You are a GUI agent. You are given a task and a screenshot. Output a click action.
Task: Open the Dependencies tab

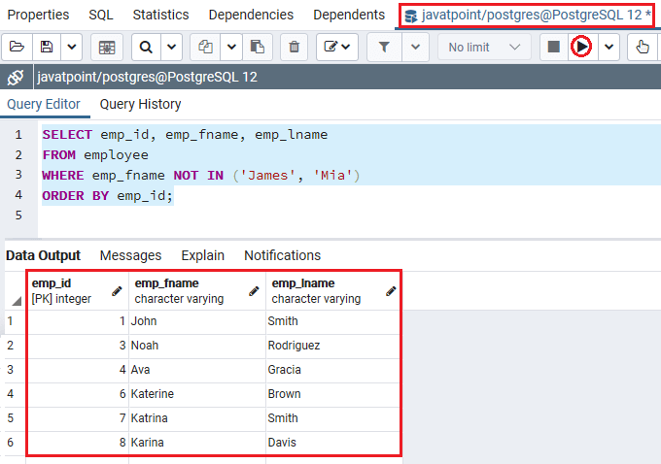pyautogui.click(x=251, y=15)
